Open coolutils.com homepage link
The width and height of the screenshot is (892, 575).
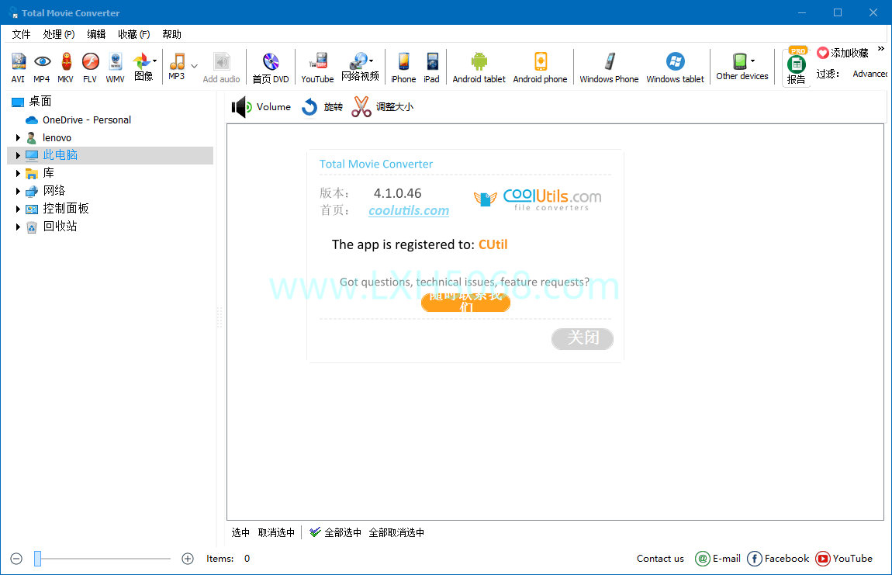409,210
